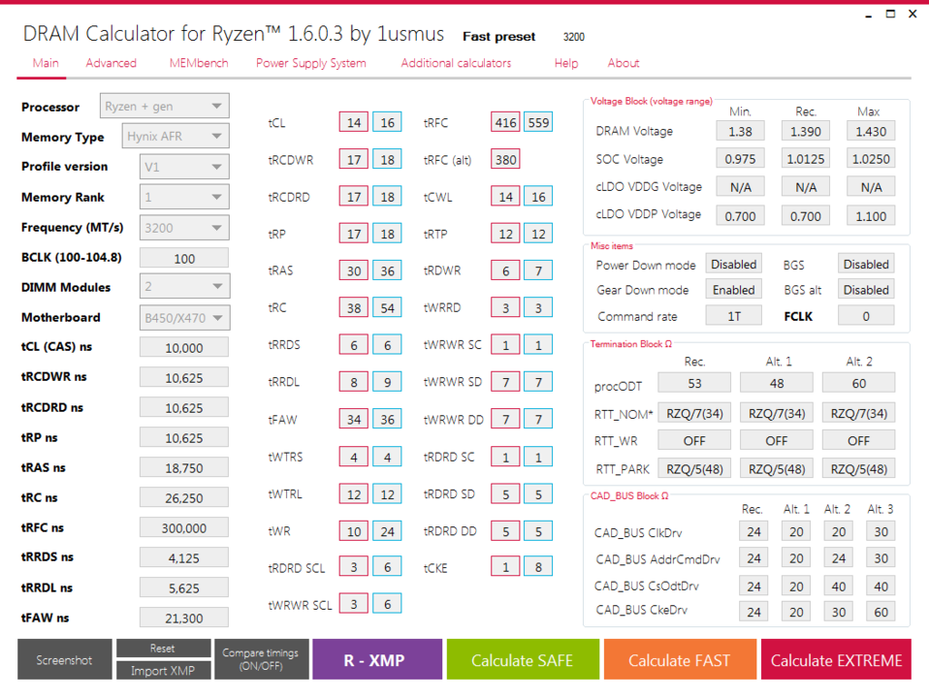Open the Memory Type dropdown
Image resolution: width=929 pixels, height=698 pixels.
pyautogui.click(x=176, y=137)
